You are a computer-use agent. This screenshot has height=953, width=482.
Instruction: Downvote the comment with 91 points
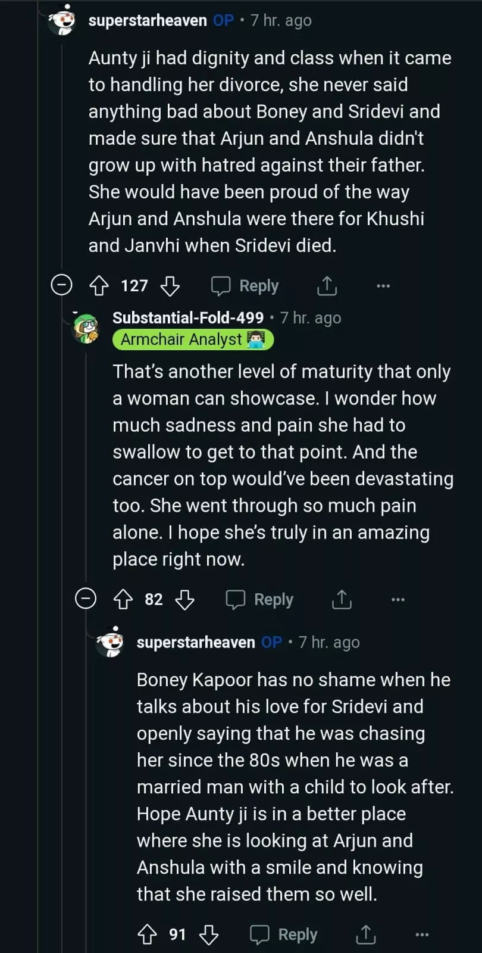pos(209,934)
